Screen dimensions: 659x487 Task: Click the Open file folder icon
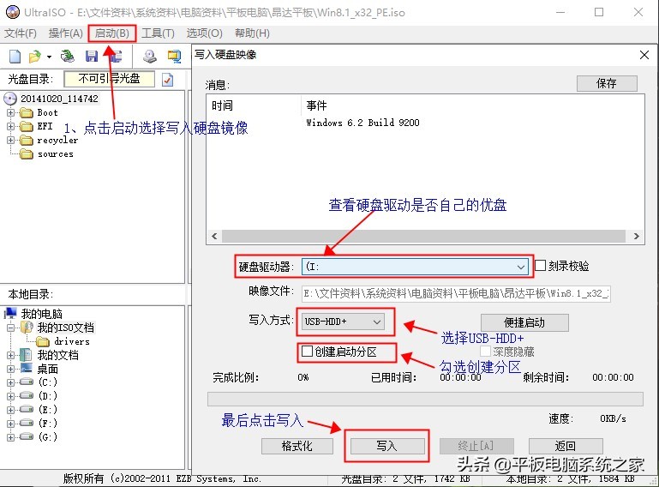(x=34, y=57)
